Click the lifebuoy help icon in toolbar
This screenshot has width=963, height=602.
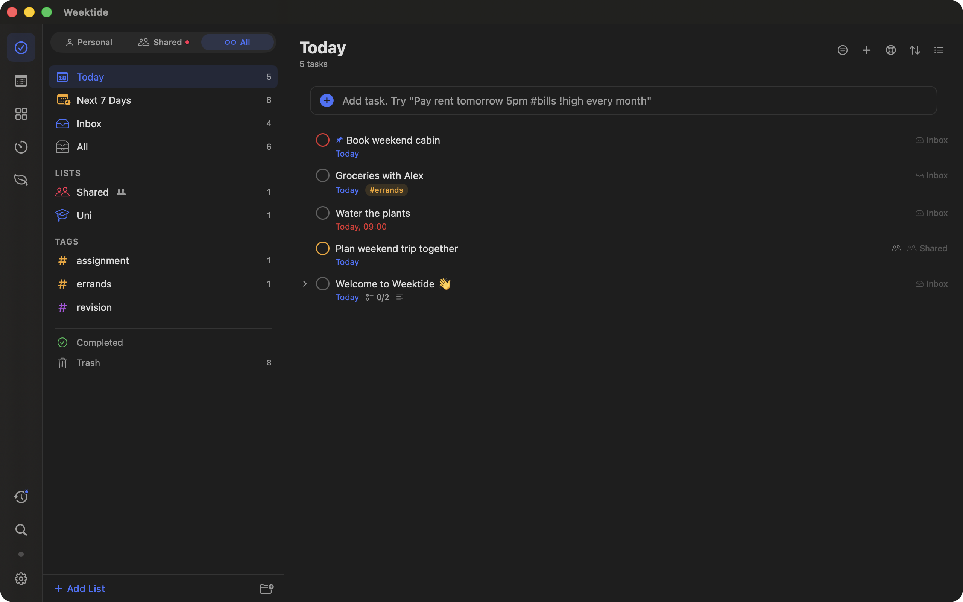[890, 50]
